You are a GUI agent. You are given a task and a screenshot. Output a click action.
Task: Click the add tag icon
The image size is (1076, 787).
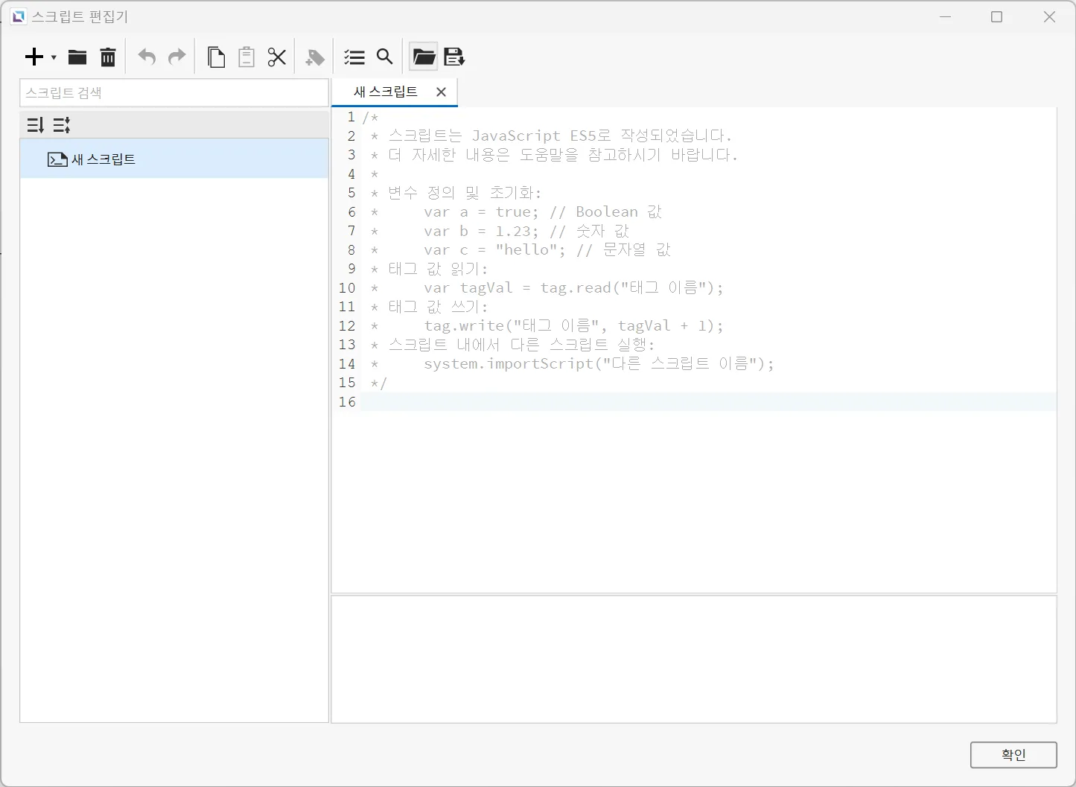315,57
